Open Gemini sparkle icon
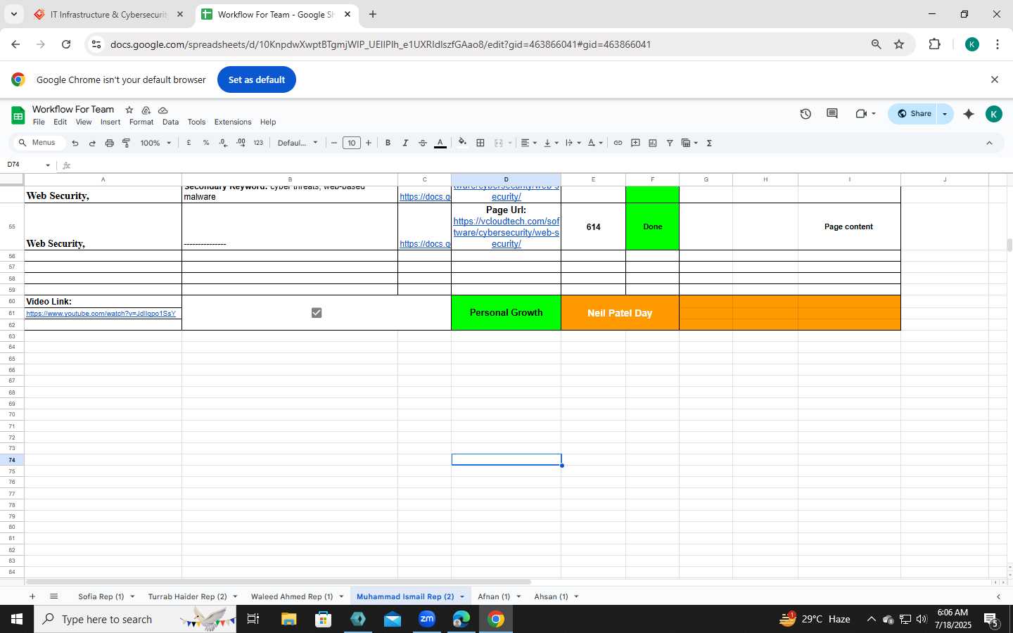Image resolution: width=1013 pixels, height=633 pixels. [x=969, y=114]
